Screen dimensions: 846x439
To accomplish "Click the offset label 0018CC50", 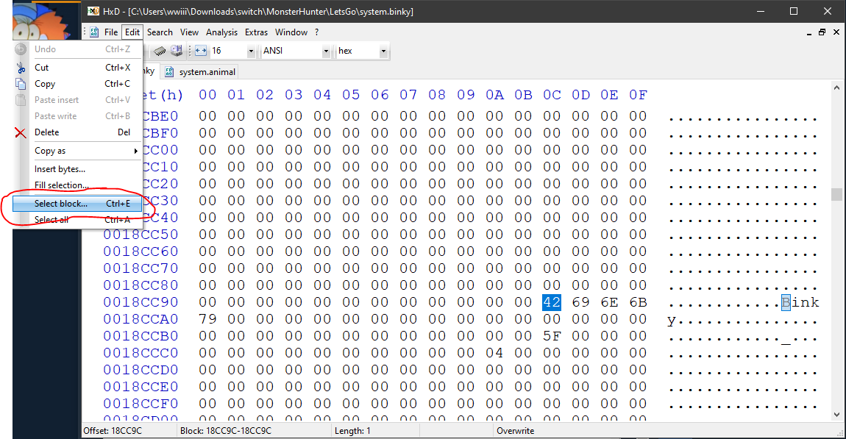I will [x=141, y=235].
